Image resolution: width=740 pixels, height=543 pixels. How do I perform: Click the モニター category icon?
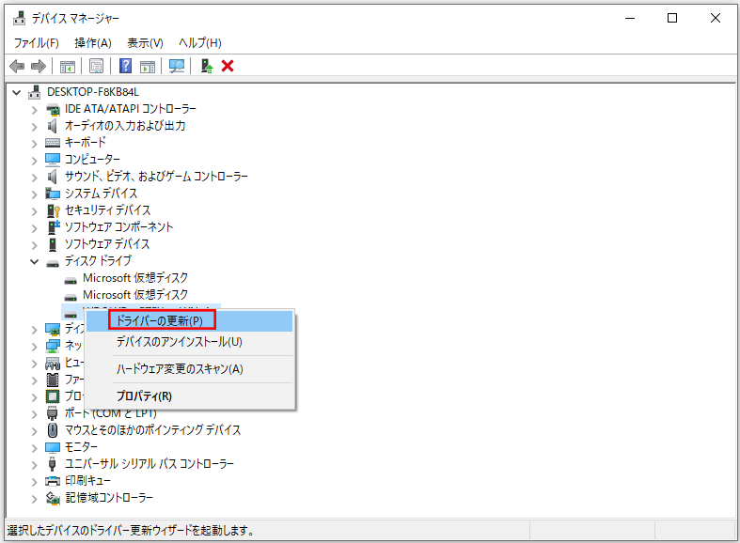click(53, 447)
